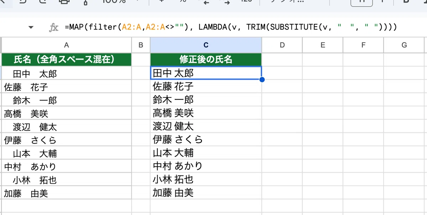Select column A cell 小林 拓也

[x=67, y=180]
